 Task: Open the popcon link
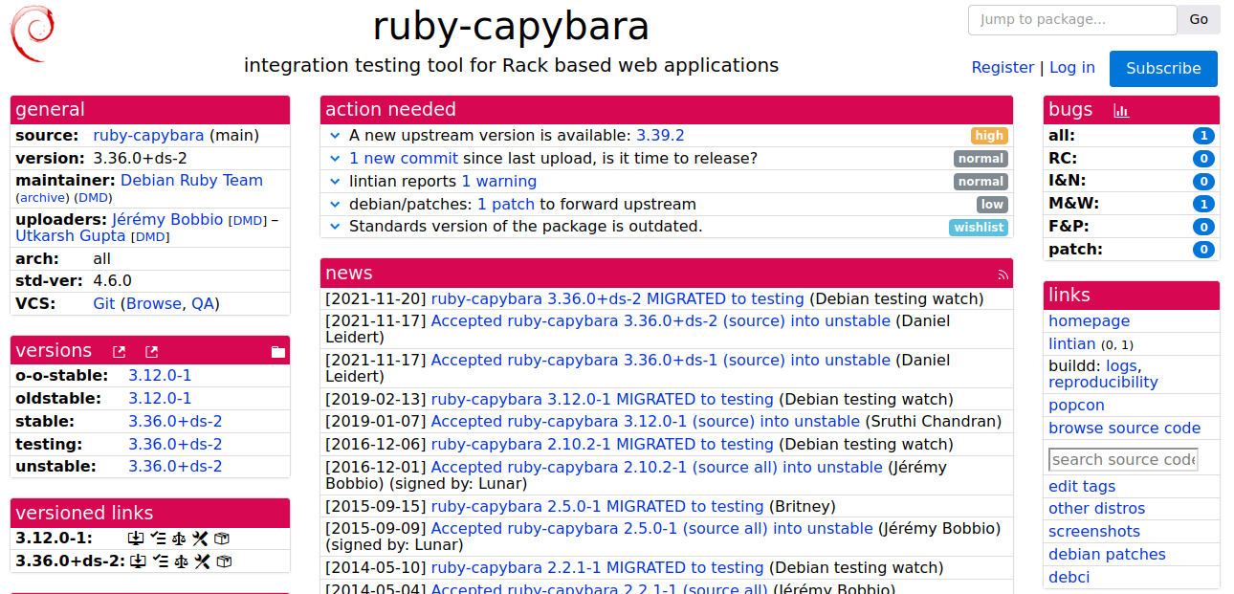pyautogui.click(x=1076, y=406)
